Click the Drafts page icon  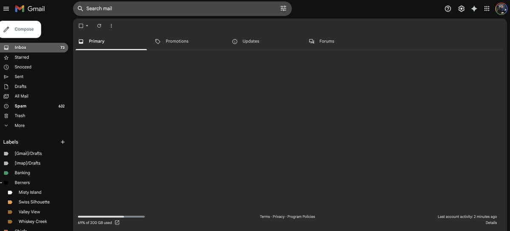6,86
